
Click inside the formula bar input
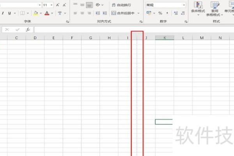click(134, 30)
